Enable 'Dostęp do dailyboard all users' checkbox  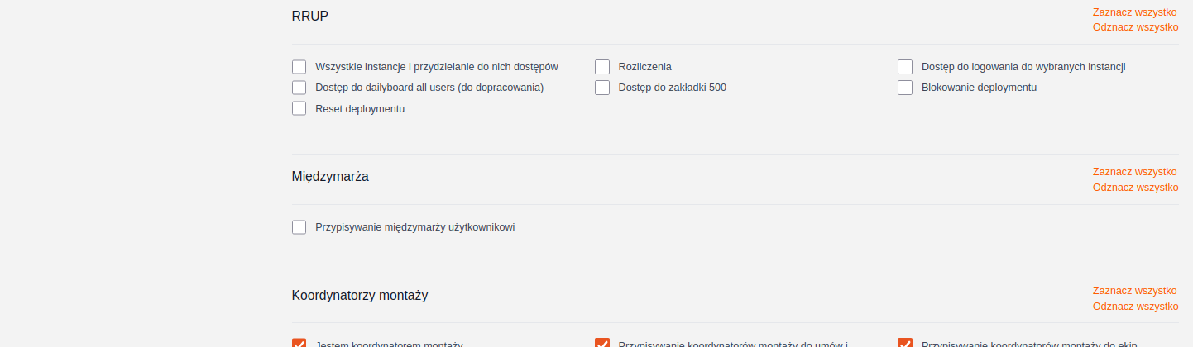[x=299, y=88]
